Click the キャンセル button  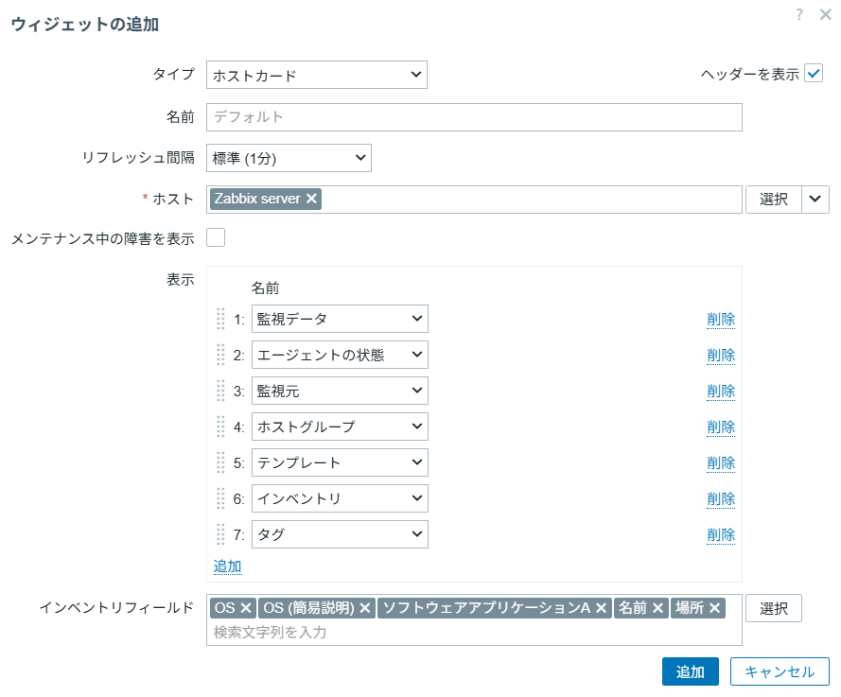780,671
